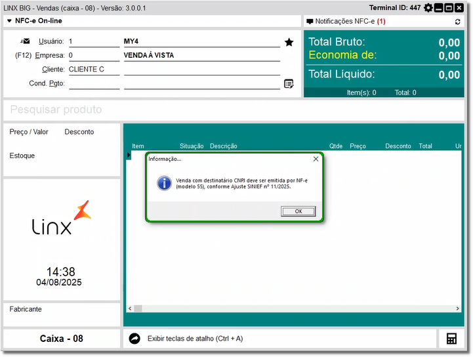Click the Item column header

click(x=138, y=146)
